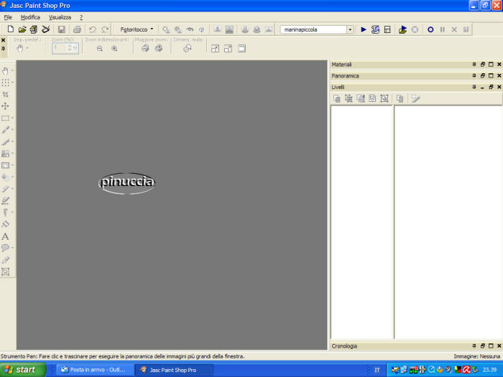
Task: Close the tool options palette with the X
Action: [x=3, y=40]
